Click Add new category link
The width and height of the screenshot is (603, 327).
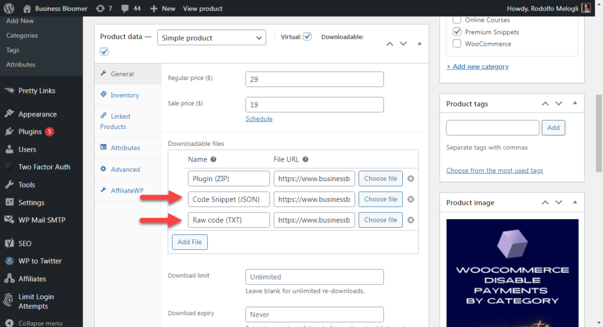(477, 66)
